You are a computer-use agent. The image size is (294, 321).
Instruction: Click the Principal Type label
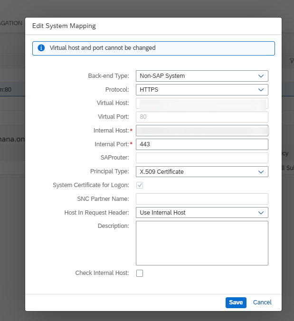point(110,171)
